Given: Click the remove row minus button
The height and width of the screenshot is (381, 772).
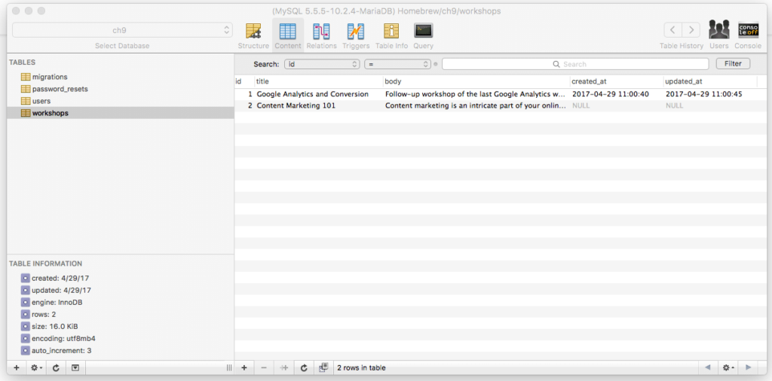Looking at the screenshot, I should pyautogui.click(x=264, y=367).
